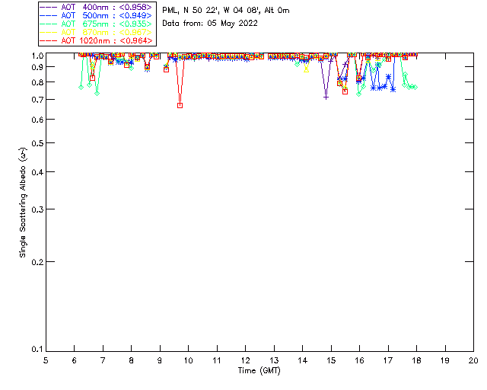The height and width of the screenshot is (390, 487).
Task: Click the Single Scattering Albedo axis label
Action: pyautogui.click(x=23, y=202)
